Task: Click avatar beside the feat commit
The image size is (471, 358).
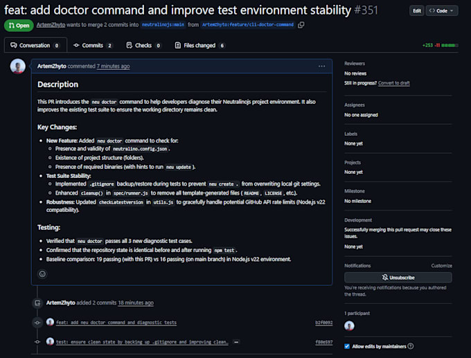Action: pos(50,322)
